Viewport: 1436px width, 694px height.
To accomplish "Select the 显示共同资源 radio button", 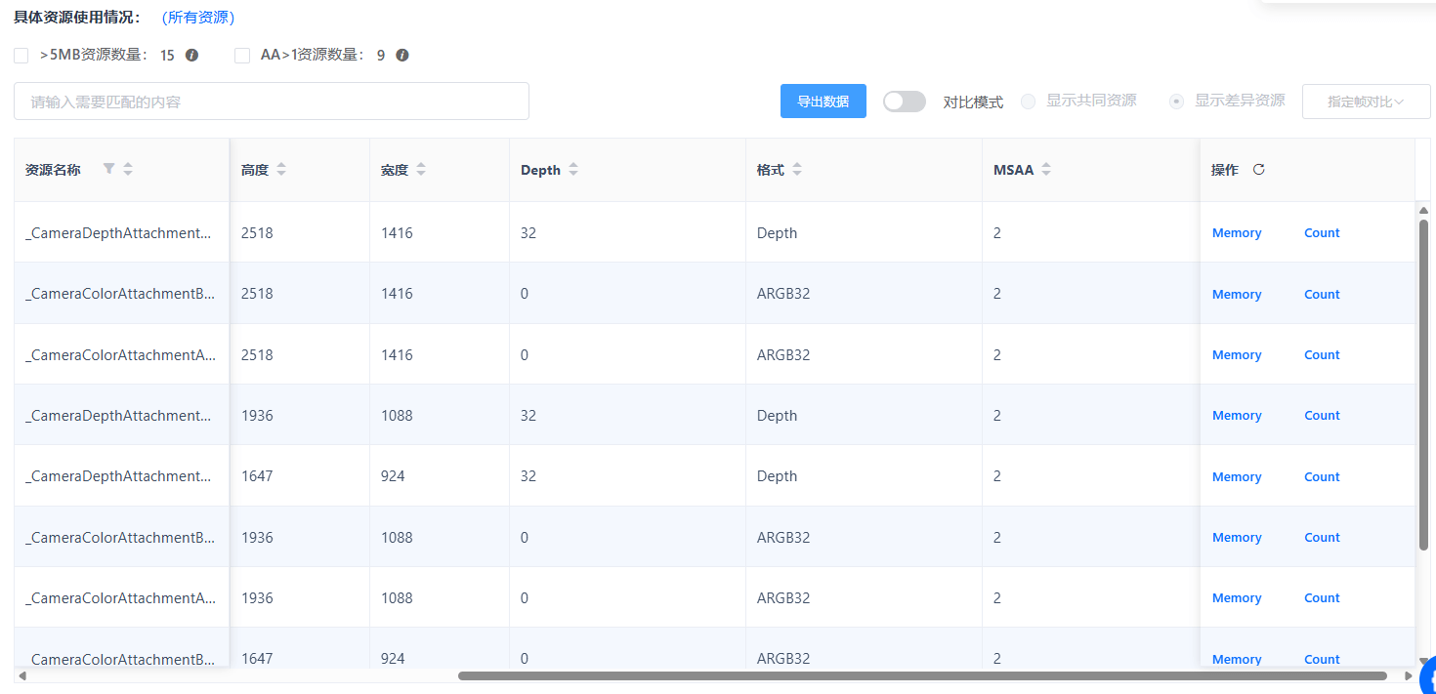I will click(1028, 101).
